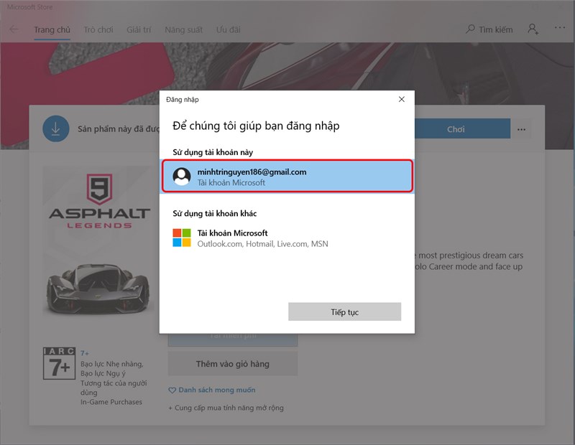575x445 pixels.
Task: Switch to the Trang chủ tab
Action: 52,29
